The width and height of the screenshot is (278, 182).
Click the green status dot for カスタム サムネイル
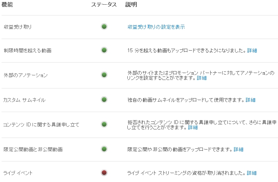point(104,100)
